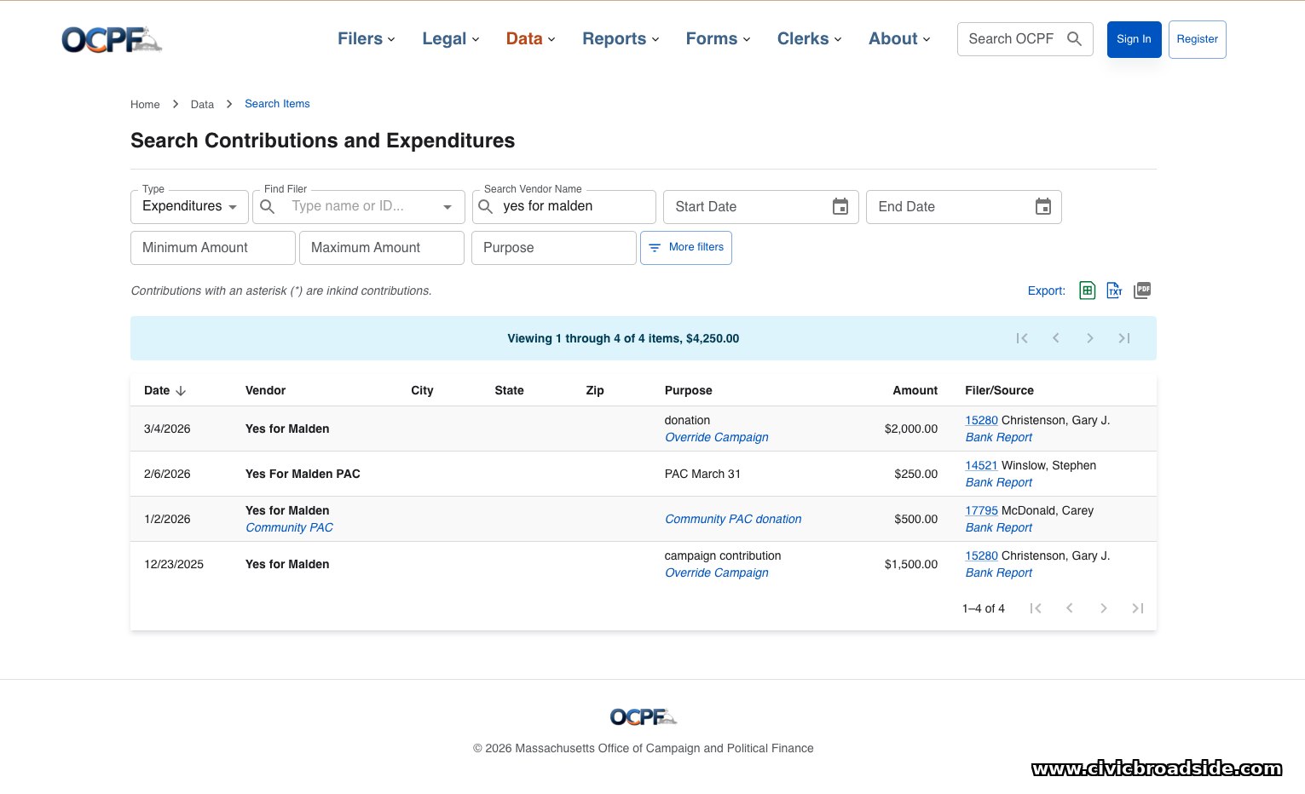Expand the Find Filer dropdown arrow
The image size is (1305, 794).
448,207
